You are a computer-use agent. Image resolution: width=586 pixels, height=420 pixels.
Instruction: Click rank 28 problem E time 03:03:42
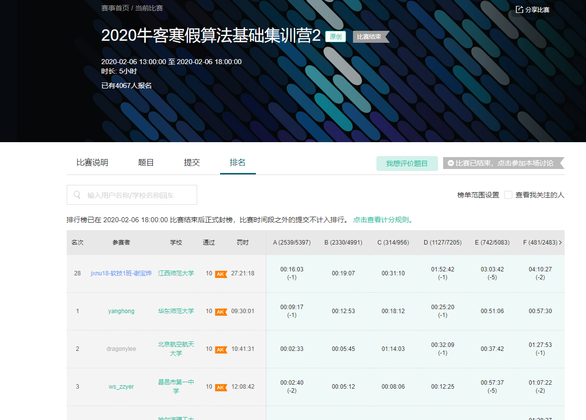pos(492,269)
